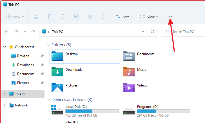Expand the address bar history dropdown
This screenshot has width=205, height=123.
coord(143,31)
